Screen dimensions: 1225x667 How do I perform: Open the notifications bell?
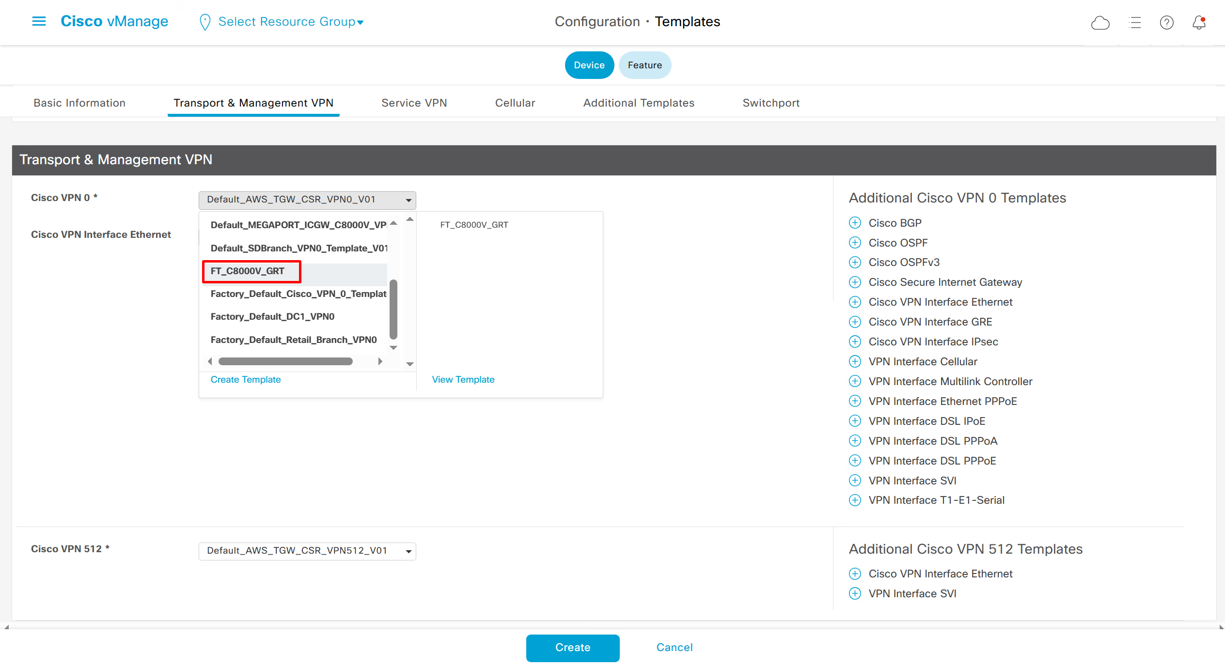1199,22
